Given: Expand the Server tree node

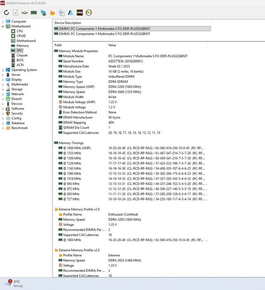Looking at the screenshot, I should click(x=2, y=75).
